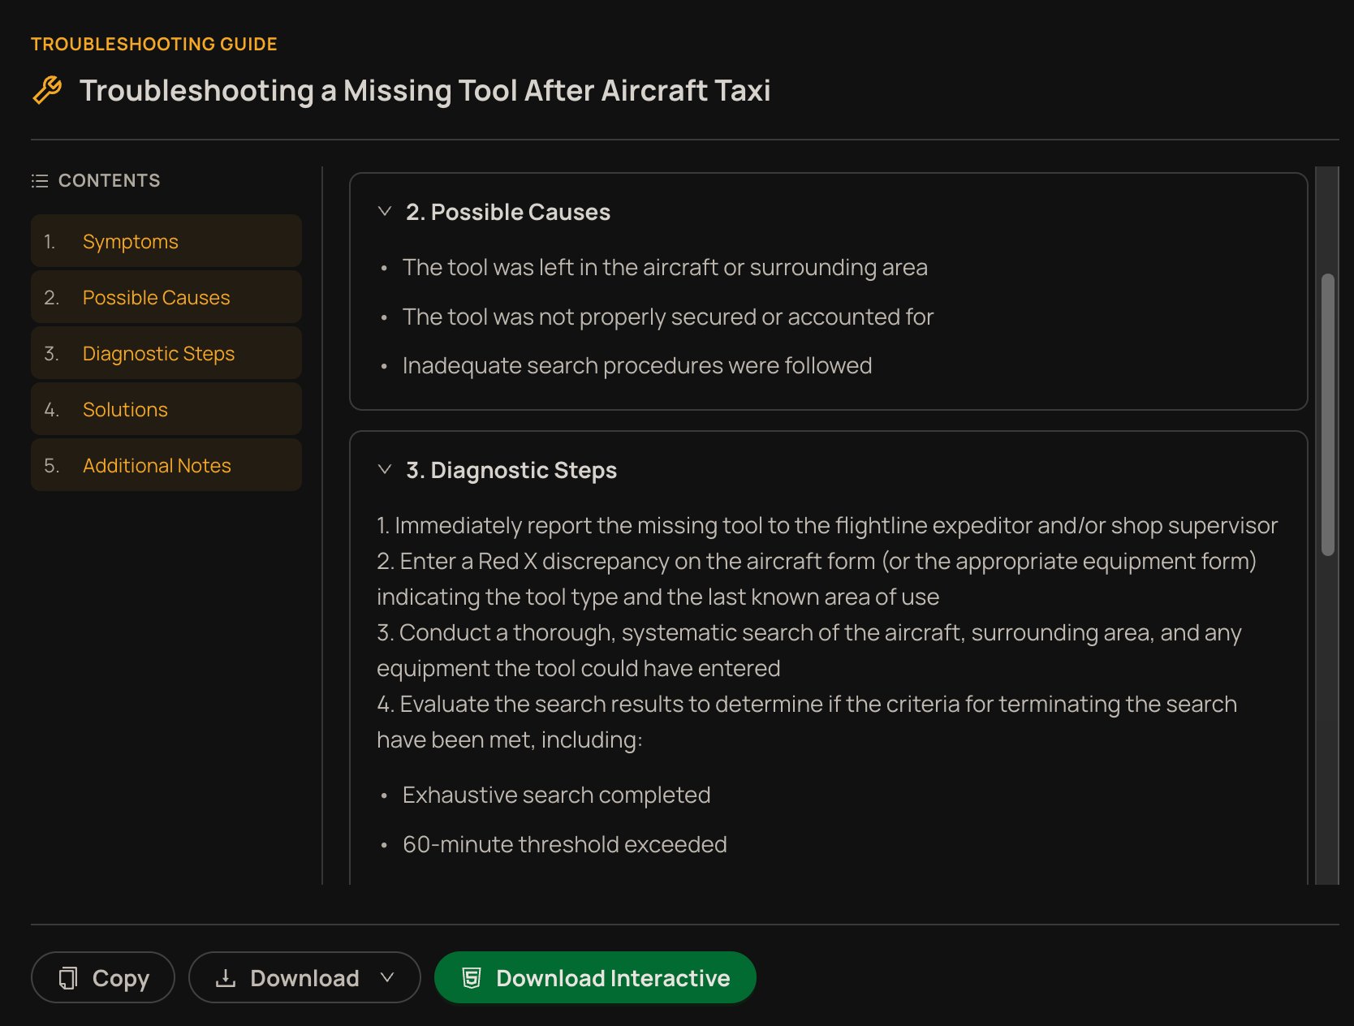Click step 2 'Enter a Red X discrepancy'
This screenshot has width=1354, height=1026.
(817, 579)
